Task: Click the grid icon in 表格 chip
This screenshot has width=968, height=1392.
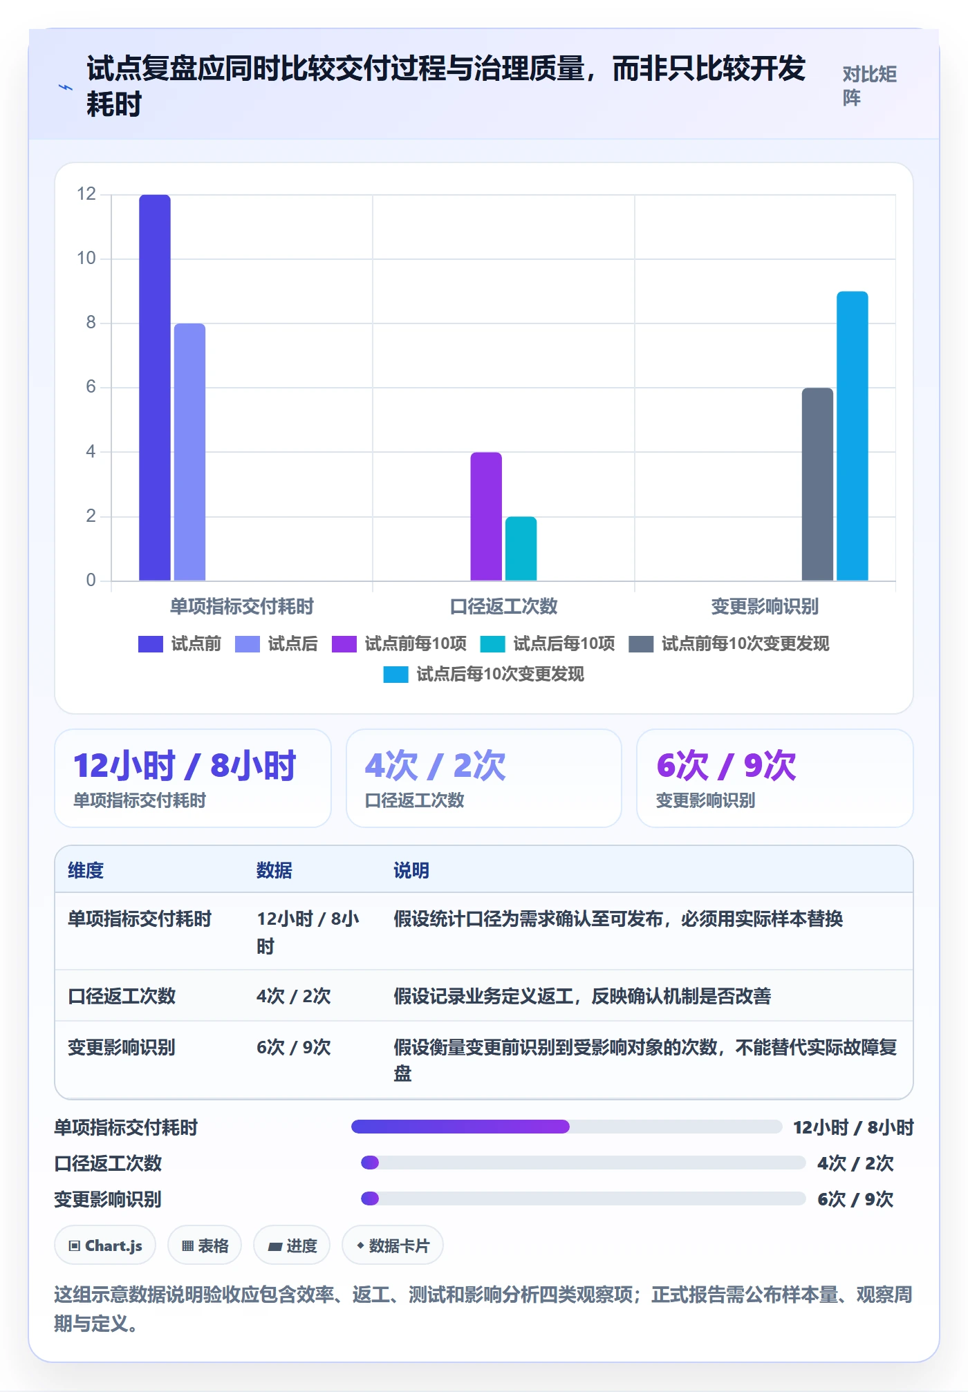Action: (187, 1246)
